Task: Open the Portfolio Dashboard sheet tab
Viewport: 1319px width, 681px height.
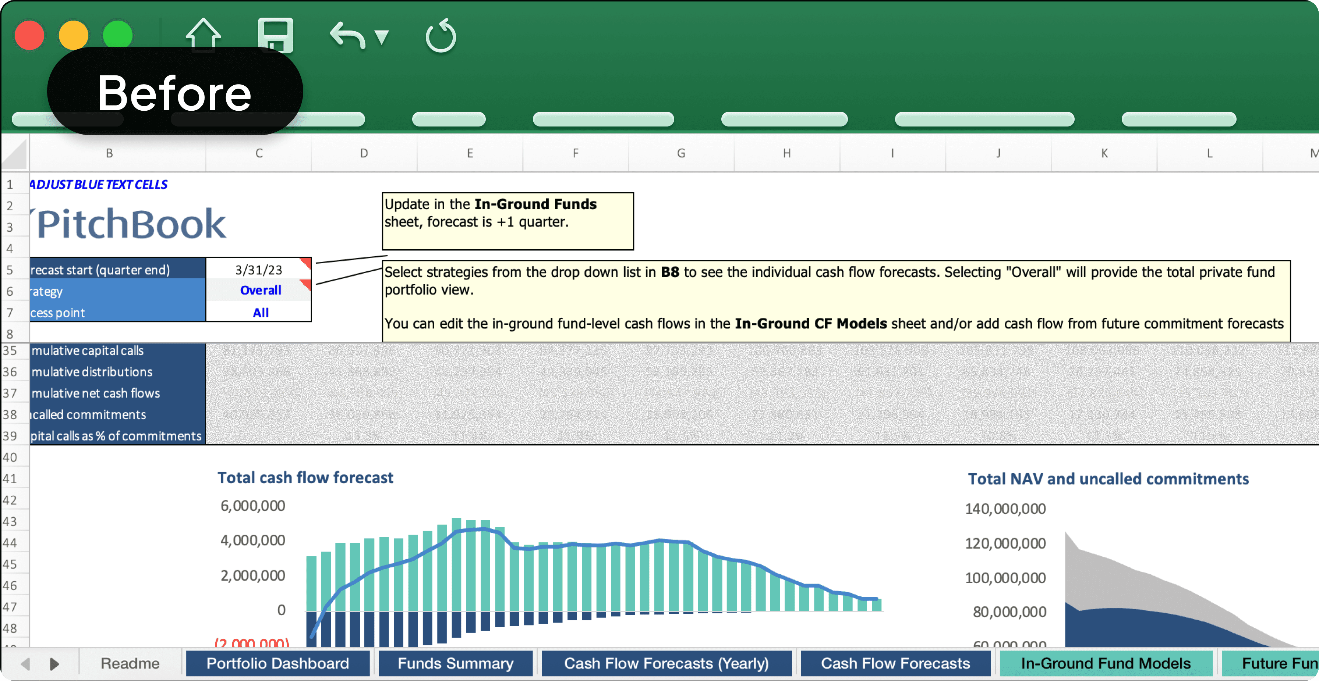Action: click(x=277, y=663)
